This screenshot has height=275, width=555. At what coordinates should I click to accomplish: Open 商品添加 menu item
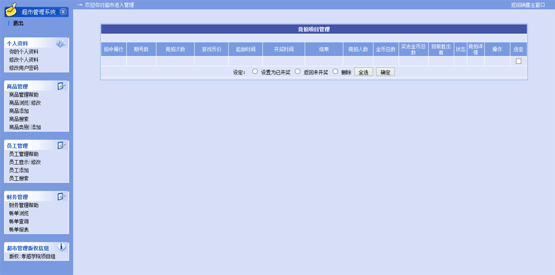[x=19, y=111]
